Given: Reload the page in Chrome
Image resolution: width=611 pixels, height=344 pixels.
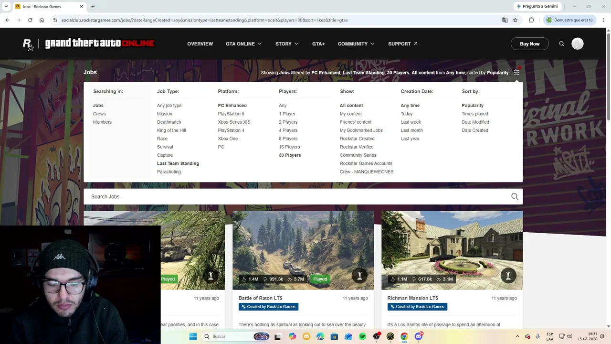Looking at the screenshot, I should point(30,20).
